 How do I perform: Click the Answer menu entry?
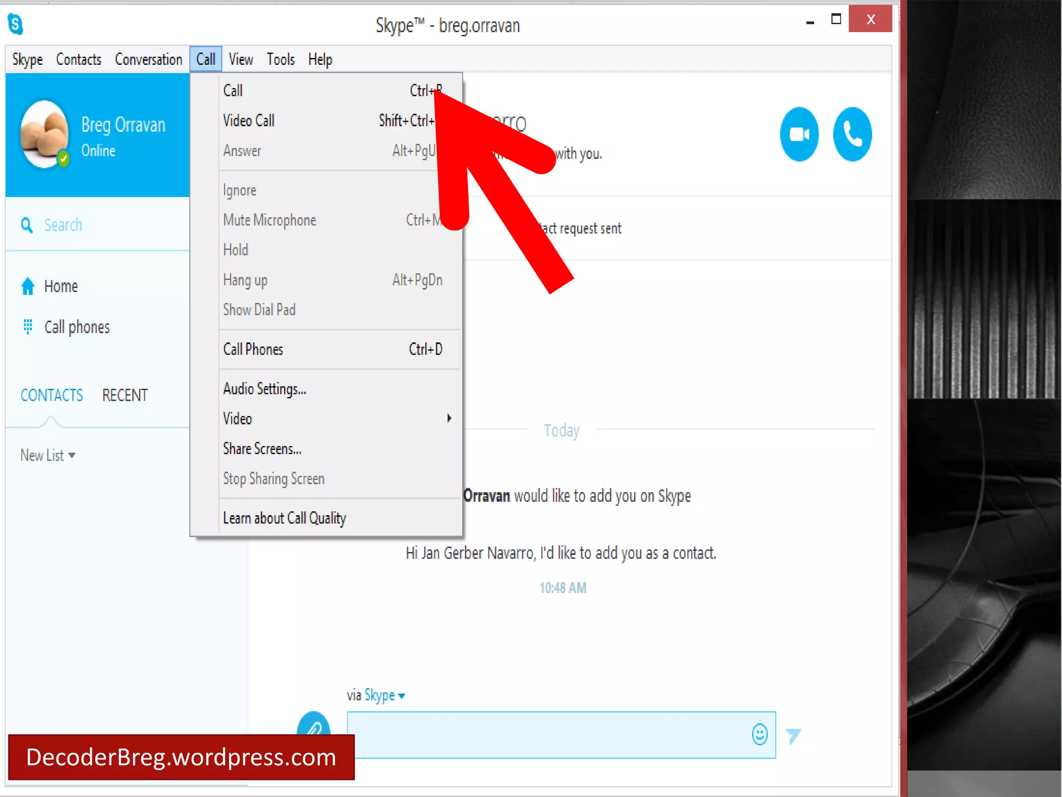pyautogui.click(x=327, y=150)
